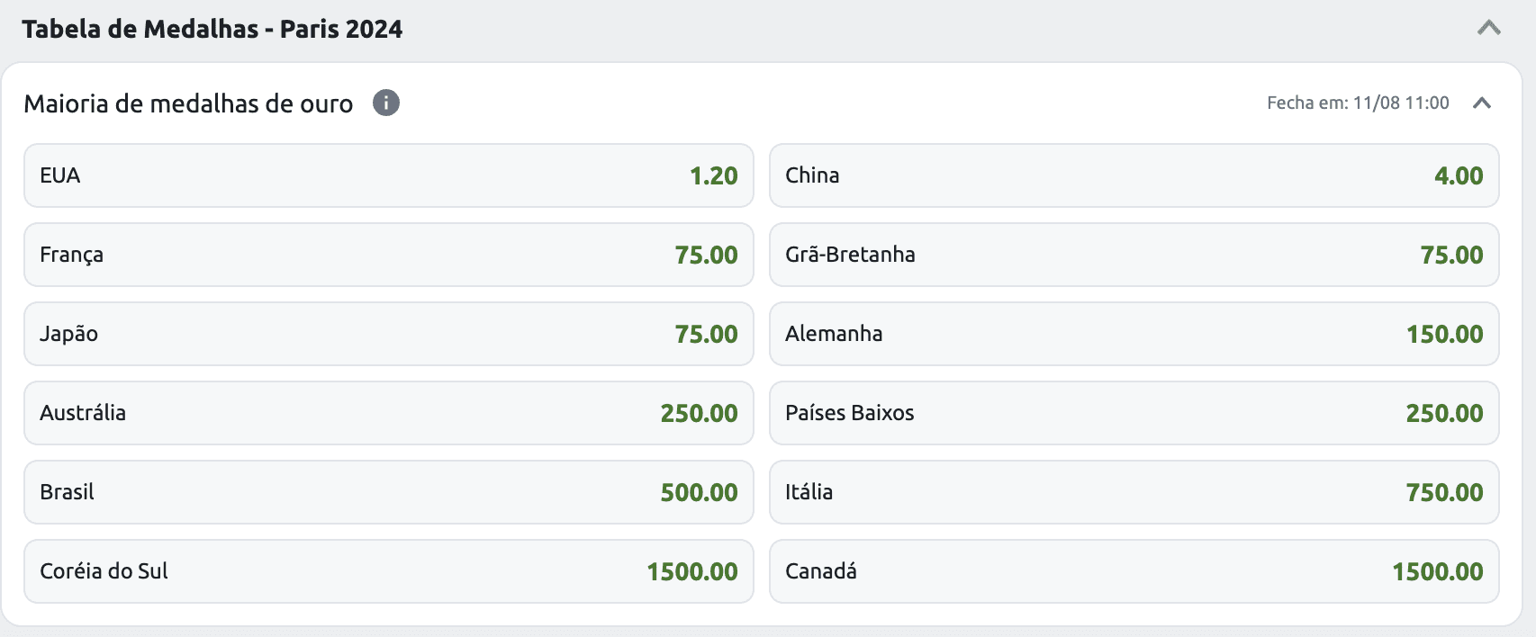Select Alemanha at 150.00
Image resolution: width=1536 pixels, height=637 pixels.
(x=1134, y=334)
